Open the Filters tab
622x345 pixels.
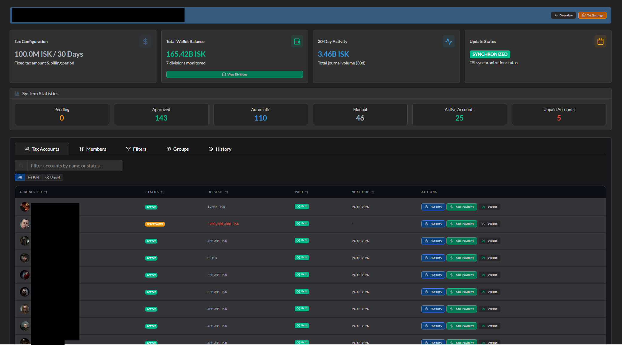coord(136,149)
